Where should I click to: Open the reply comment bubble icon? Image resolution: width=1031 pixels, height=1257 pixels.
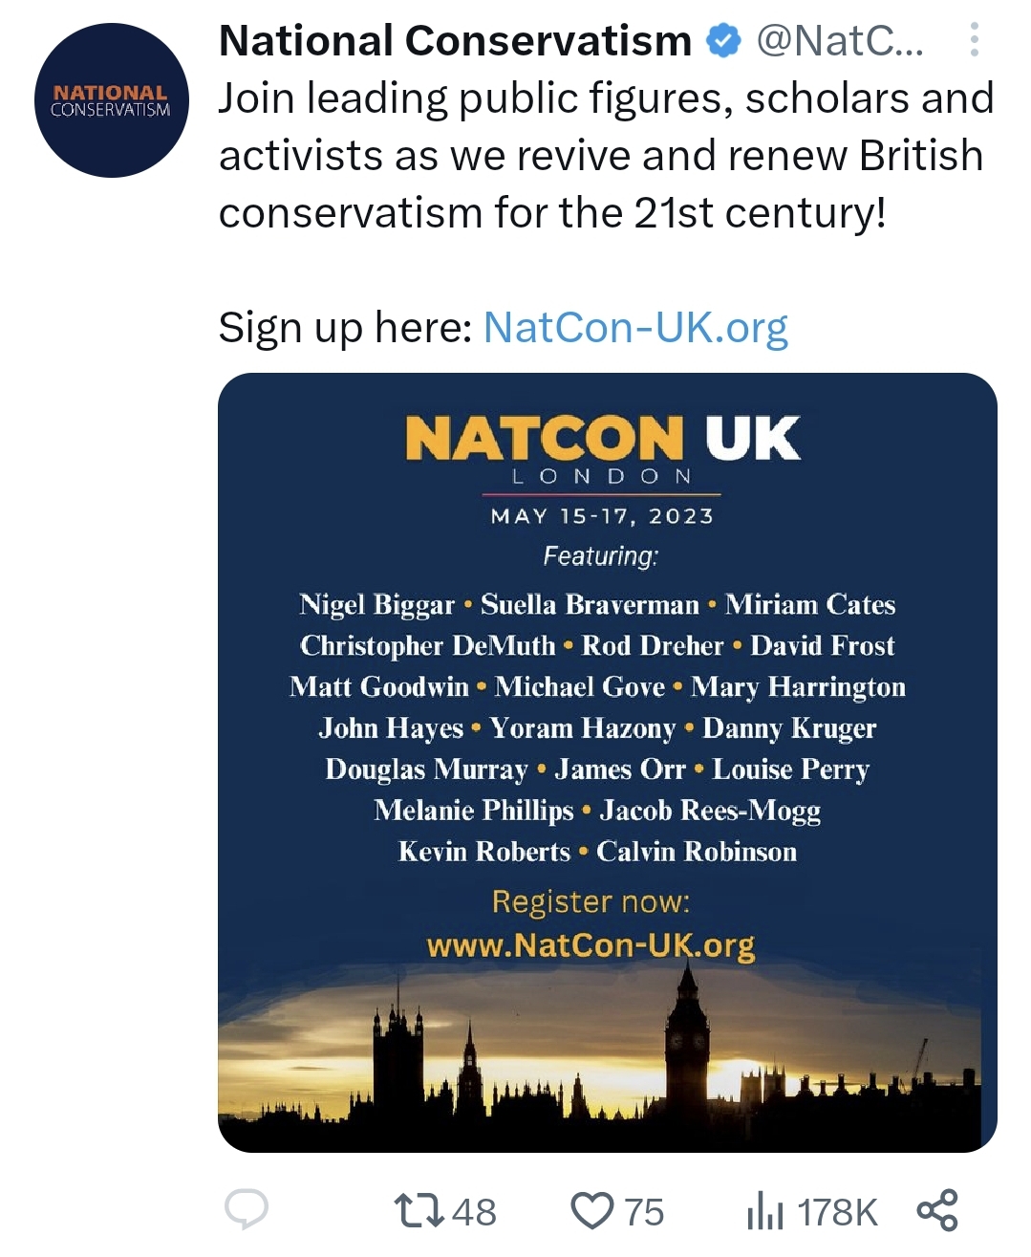pyautogui.click(x=246, y=1210)
